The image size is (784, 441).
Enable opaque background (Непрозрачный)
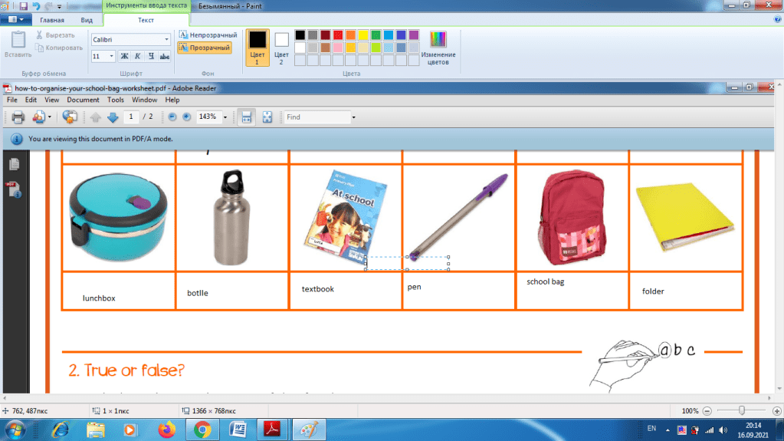coord(208,35)
